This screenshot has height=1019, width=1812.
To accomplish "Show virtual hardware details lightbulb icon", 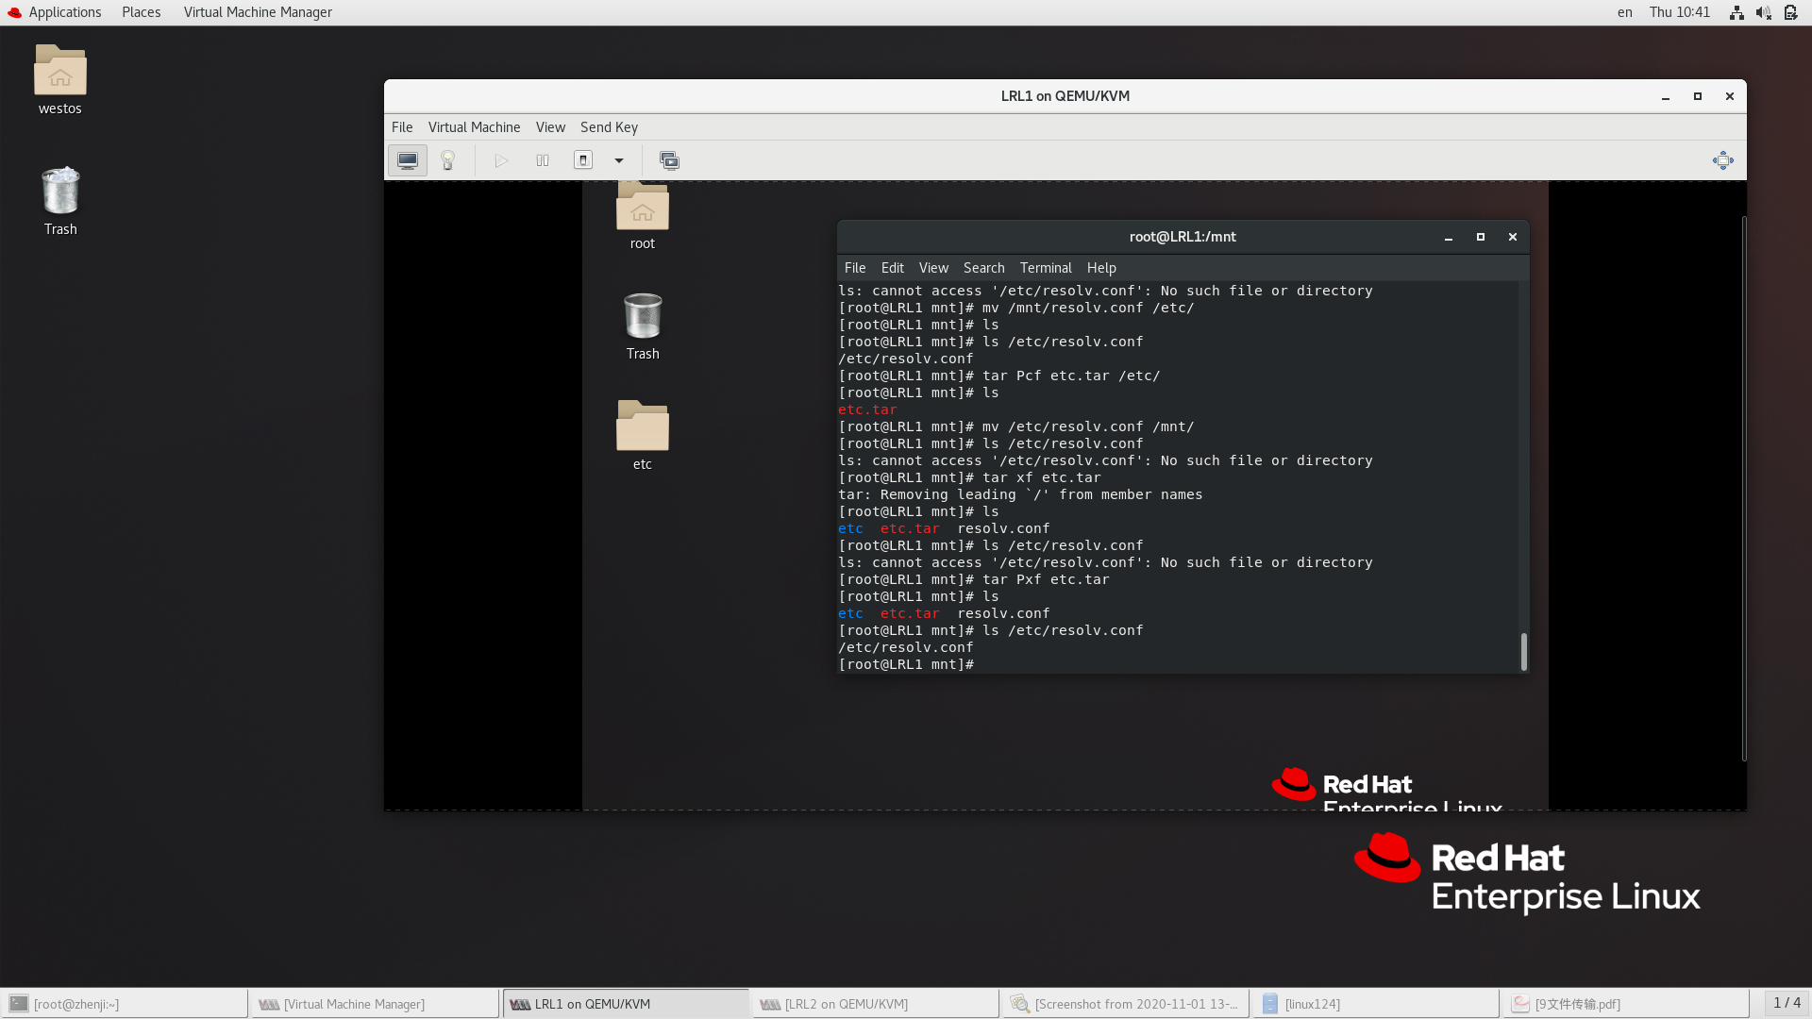I will pos(448,160).
